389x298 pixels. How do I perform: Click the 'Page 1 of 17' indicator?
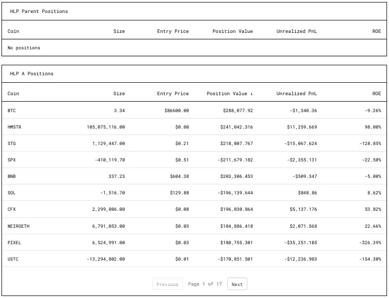[x=205, y=284]
